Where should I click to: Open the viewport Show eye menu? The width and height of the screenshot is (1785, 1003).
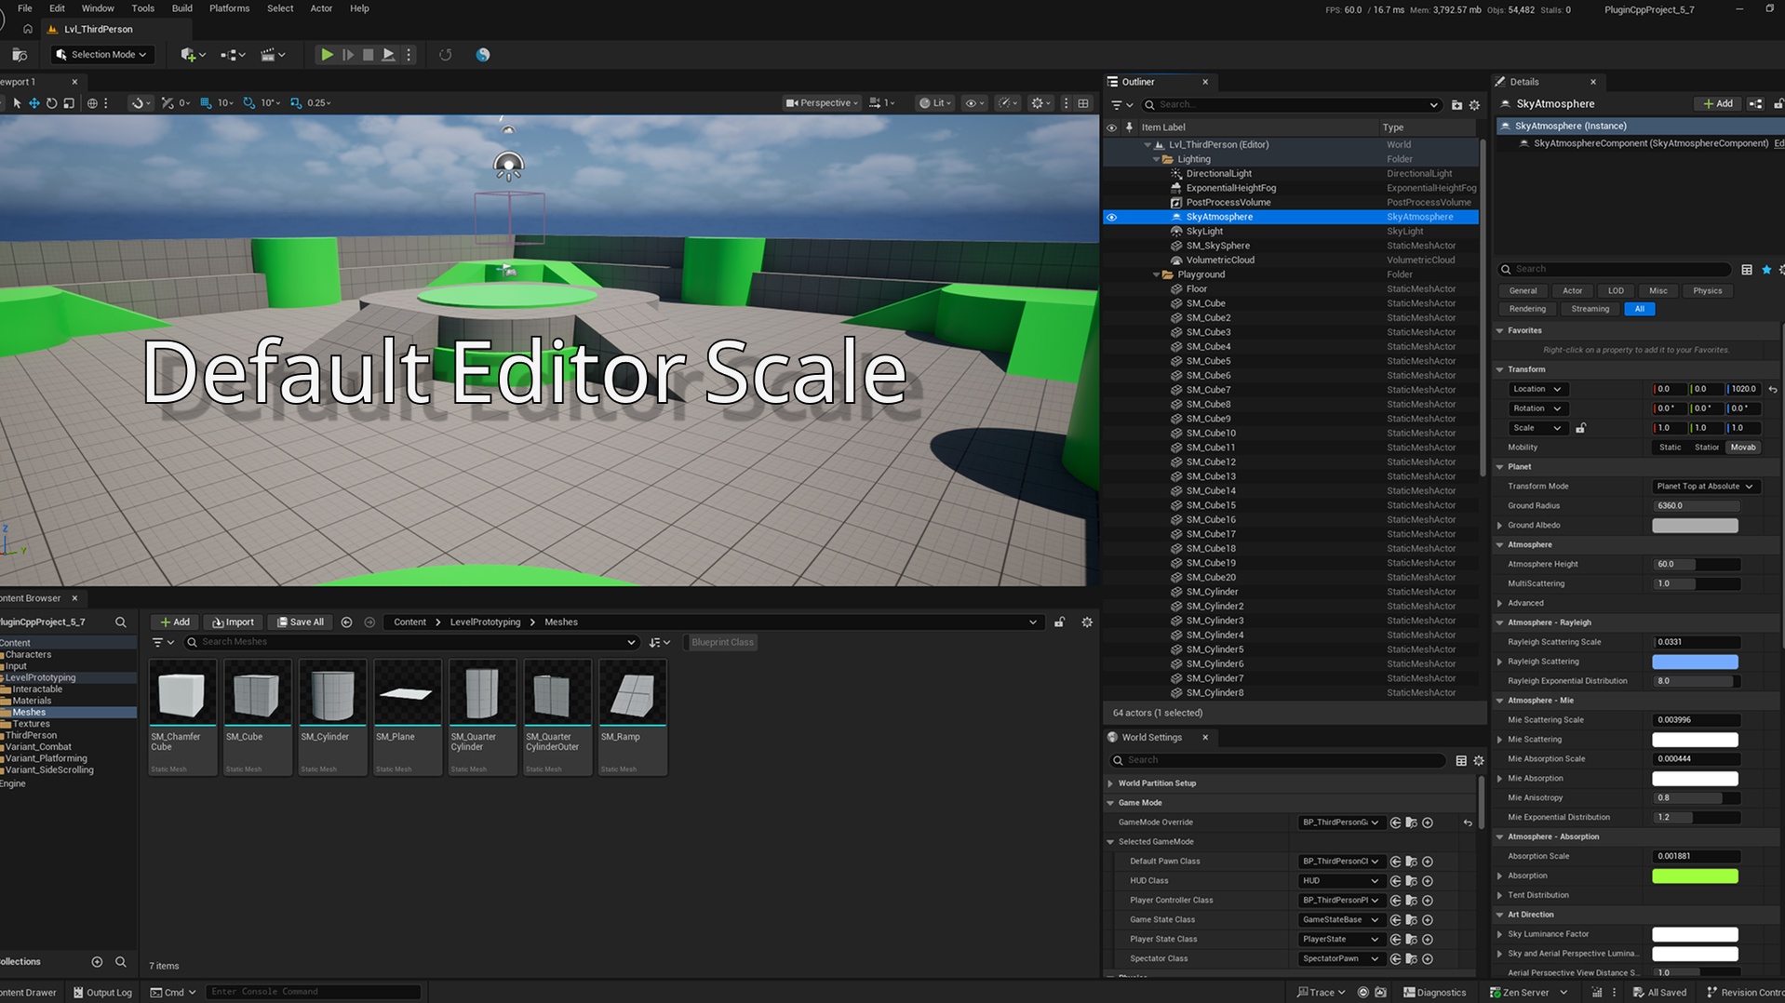point(974,103)
